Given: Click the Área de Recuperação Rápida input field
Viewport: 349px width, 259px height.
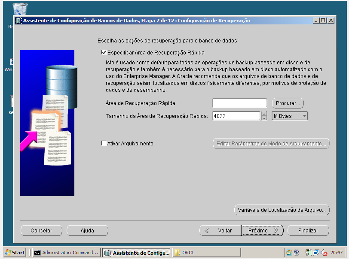Looking at the screenshot, I should click(x=239, y=103).
